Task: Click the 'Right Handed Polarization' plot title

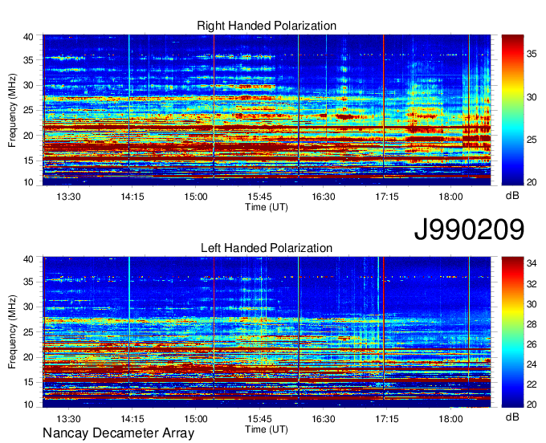Action: (267, 26)
